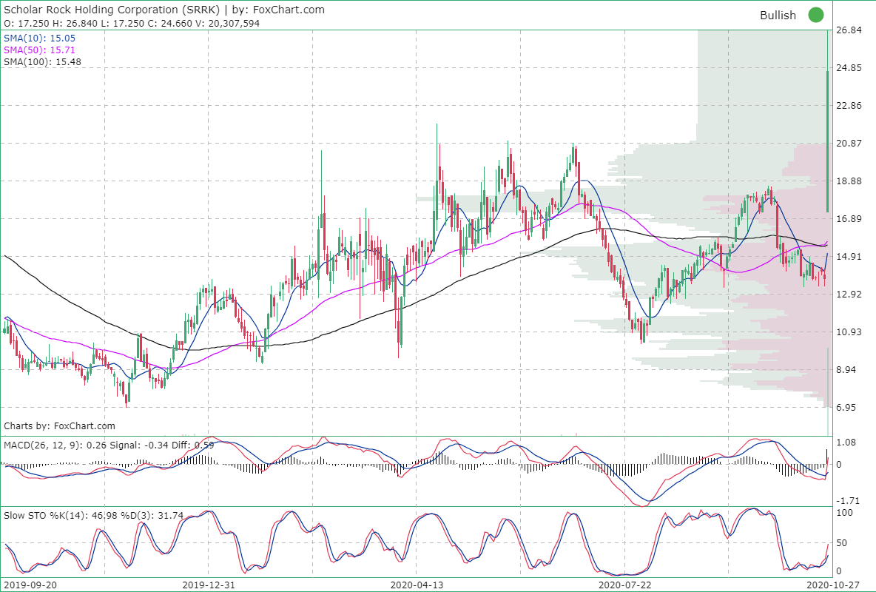This screenshot has height=592, width=876.
Task: Click the OHLC volume values line
Action: (x=131, y=24)
